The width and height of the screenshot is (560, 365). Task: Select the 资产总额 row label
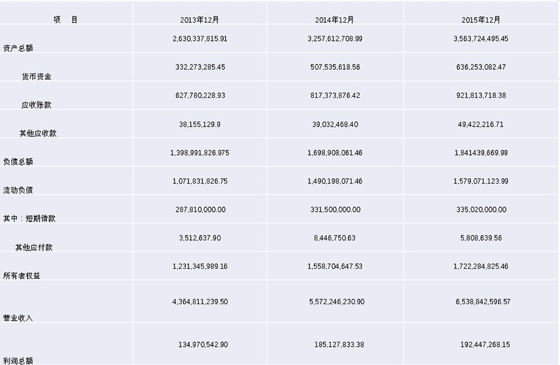tap(18, 48)
